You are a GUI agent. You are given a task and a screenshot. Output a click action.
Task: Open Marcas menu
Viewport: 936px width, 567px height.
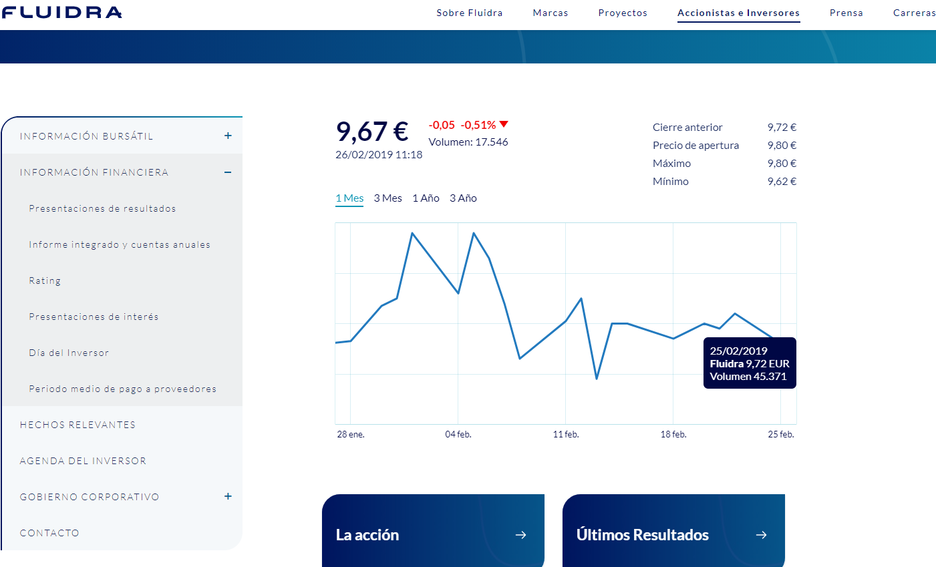551,13
